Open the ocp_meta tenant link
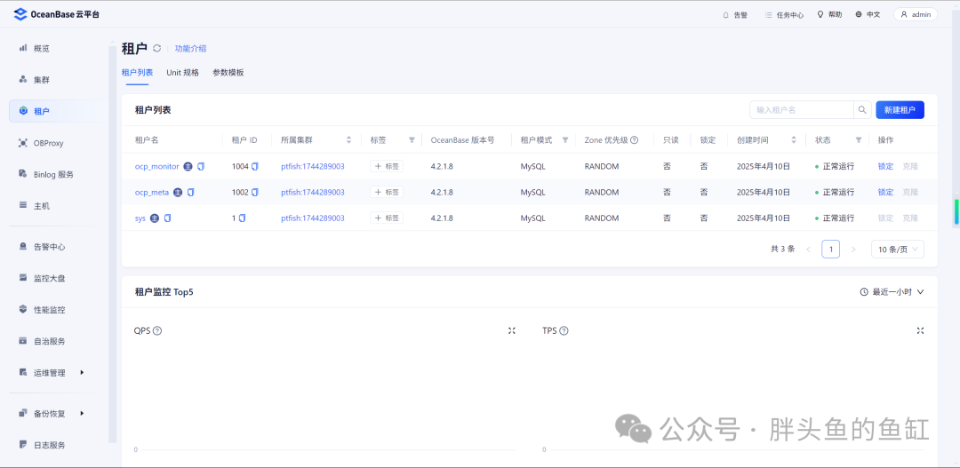 [152, 192]
